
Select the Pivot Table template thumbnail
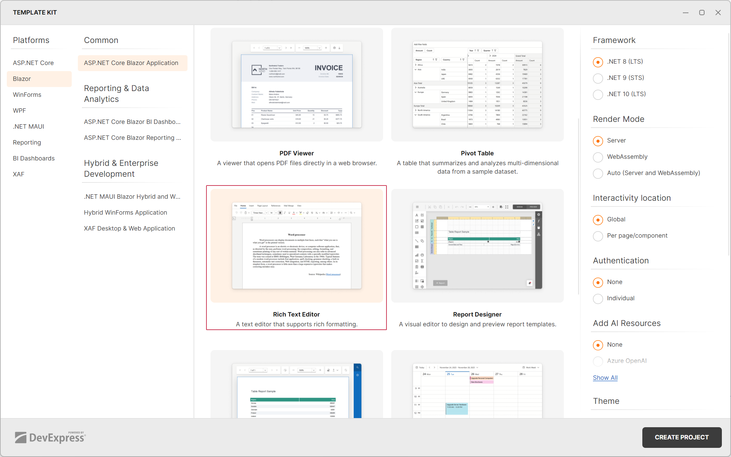(x=477, y=85)
